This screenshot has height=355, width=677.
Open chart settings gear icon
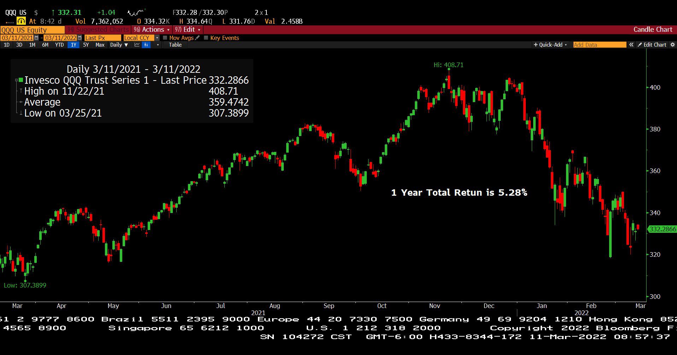[672, 45]
